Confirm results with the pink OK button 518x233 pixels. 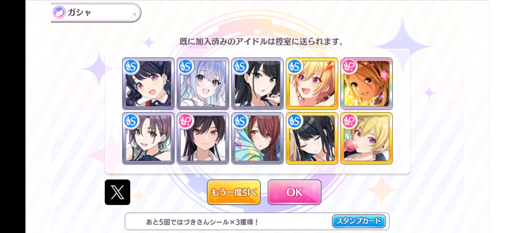click(x=294, y=192)
